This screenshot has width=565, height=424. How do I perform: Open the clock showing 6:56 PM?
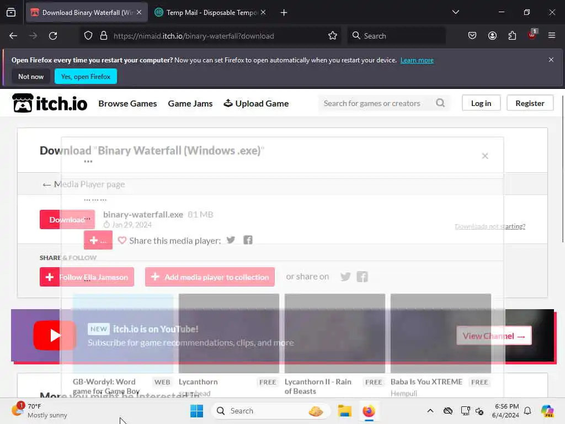click(x=505, y=411)
